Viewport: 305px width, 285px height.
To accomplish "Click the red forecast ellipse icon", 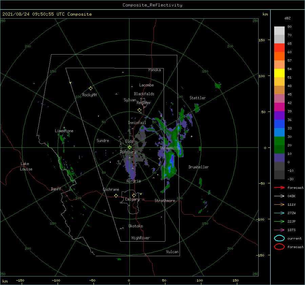I will tap(279, 247).
